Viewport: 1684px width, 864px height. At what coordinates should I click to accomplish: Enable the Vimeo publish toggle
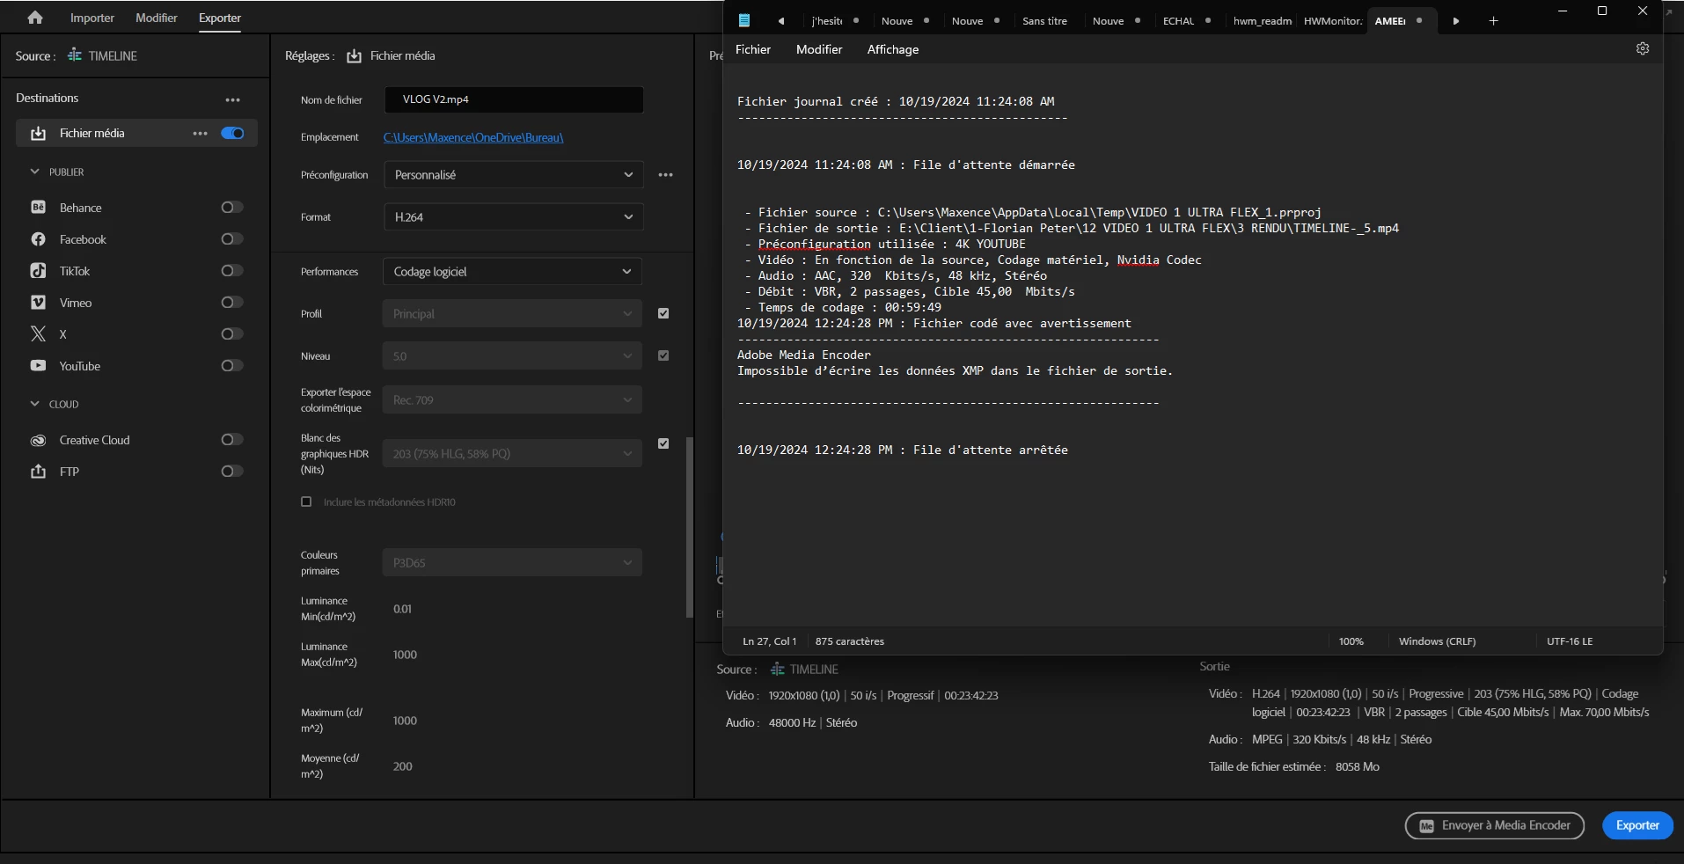232,303
